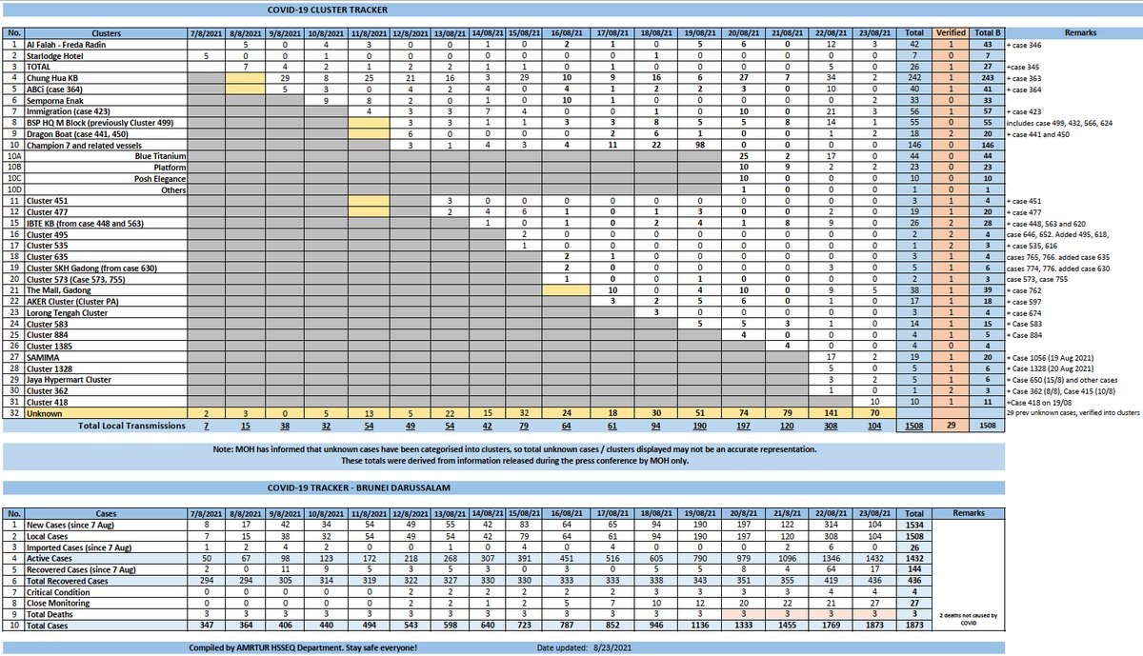
Task: Select the 'Total Local Transmissions' label
Action: [x=130, y=426]
